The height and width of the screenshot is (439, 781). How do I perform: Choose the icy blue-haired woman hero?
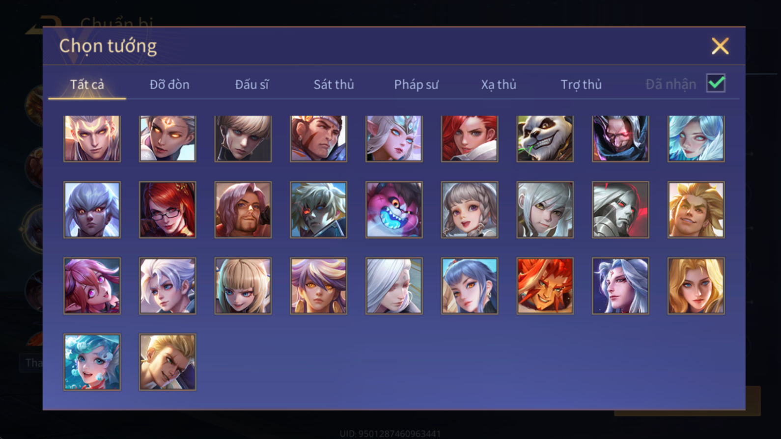point(696,138)
